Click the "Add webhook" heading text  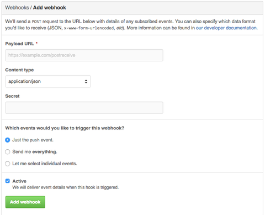pos(50,8)
